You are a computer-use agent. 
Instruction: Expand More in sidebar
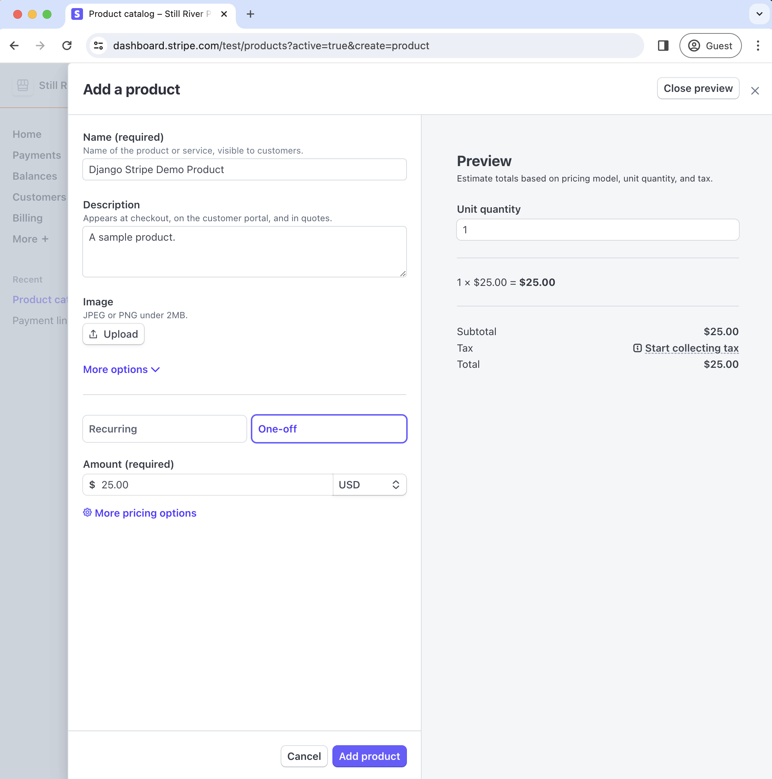[30, 239]
